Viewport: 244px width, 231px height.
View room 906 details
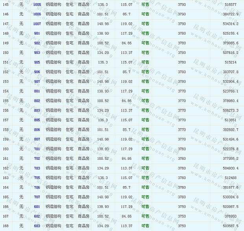click(x=37, y=72)
